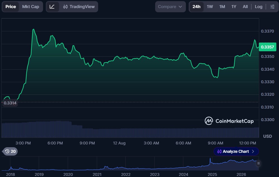279x177 pixels.
Task: Click the 0.3370 price axis label
Action: pyautogui.click(x=268, y=31)
